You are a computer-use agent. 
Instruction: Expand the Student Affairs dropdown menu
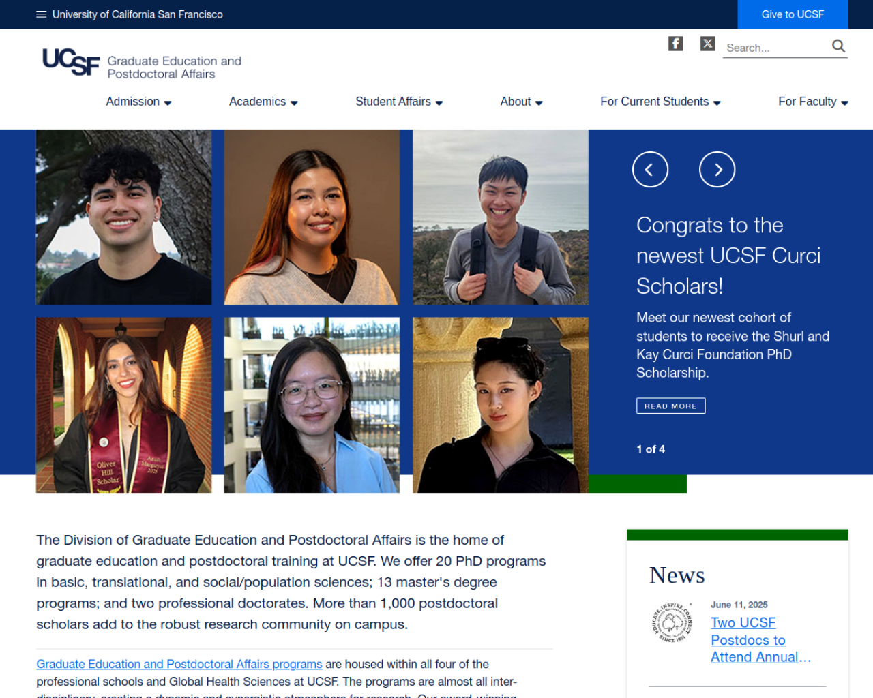399,102
